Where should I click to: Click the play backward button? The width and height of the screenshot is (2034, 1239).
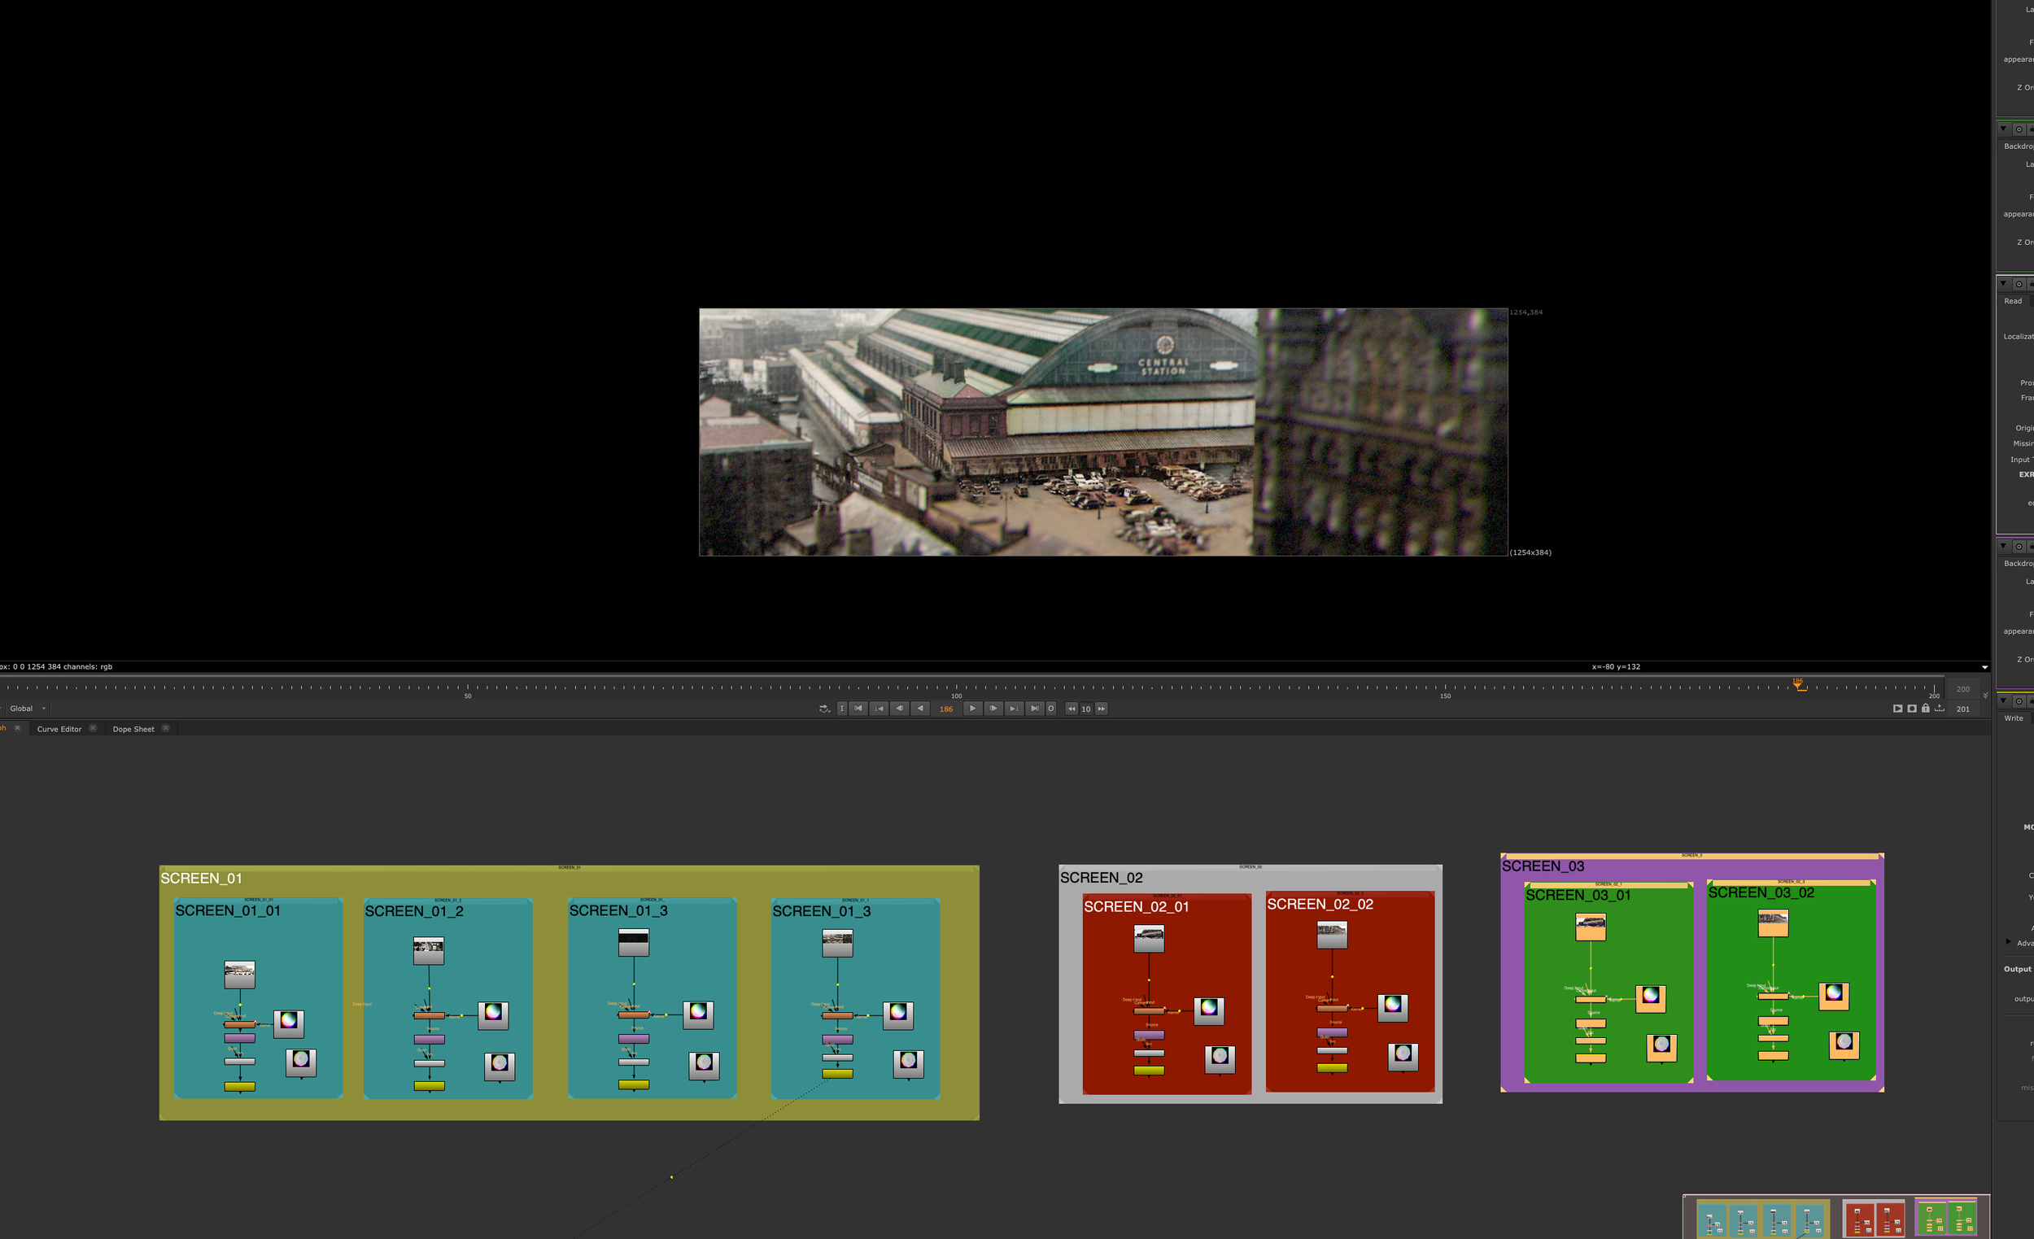pos(920,709)
